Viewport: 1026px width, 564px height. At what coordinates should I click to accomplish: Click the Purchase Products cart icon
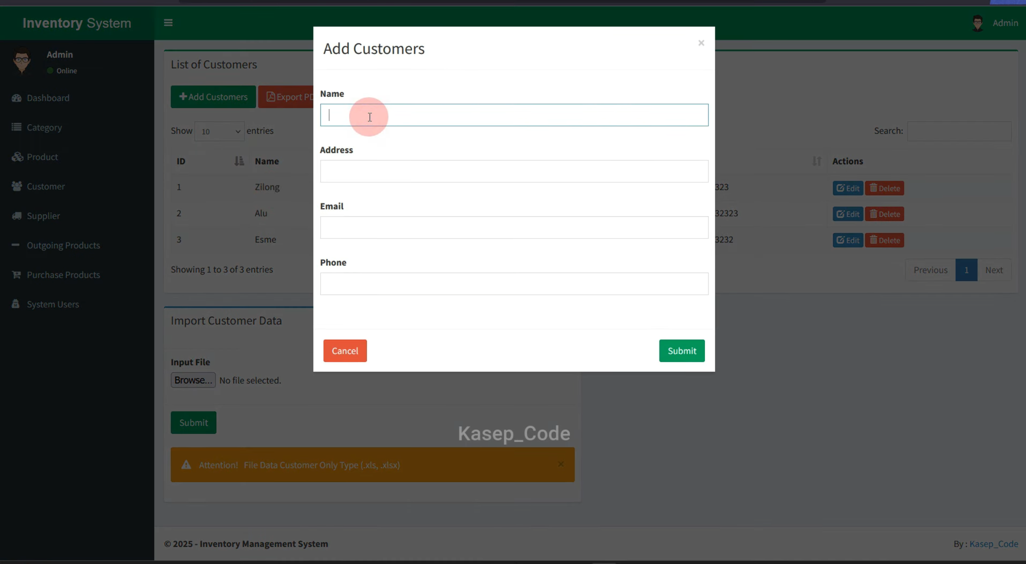point(16,275)
